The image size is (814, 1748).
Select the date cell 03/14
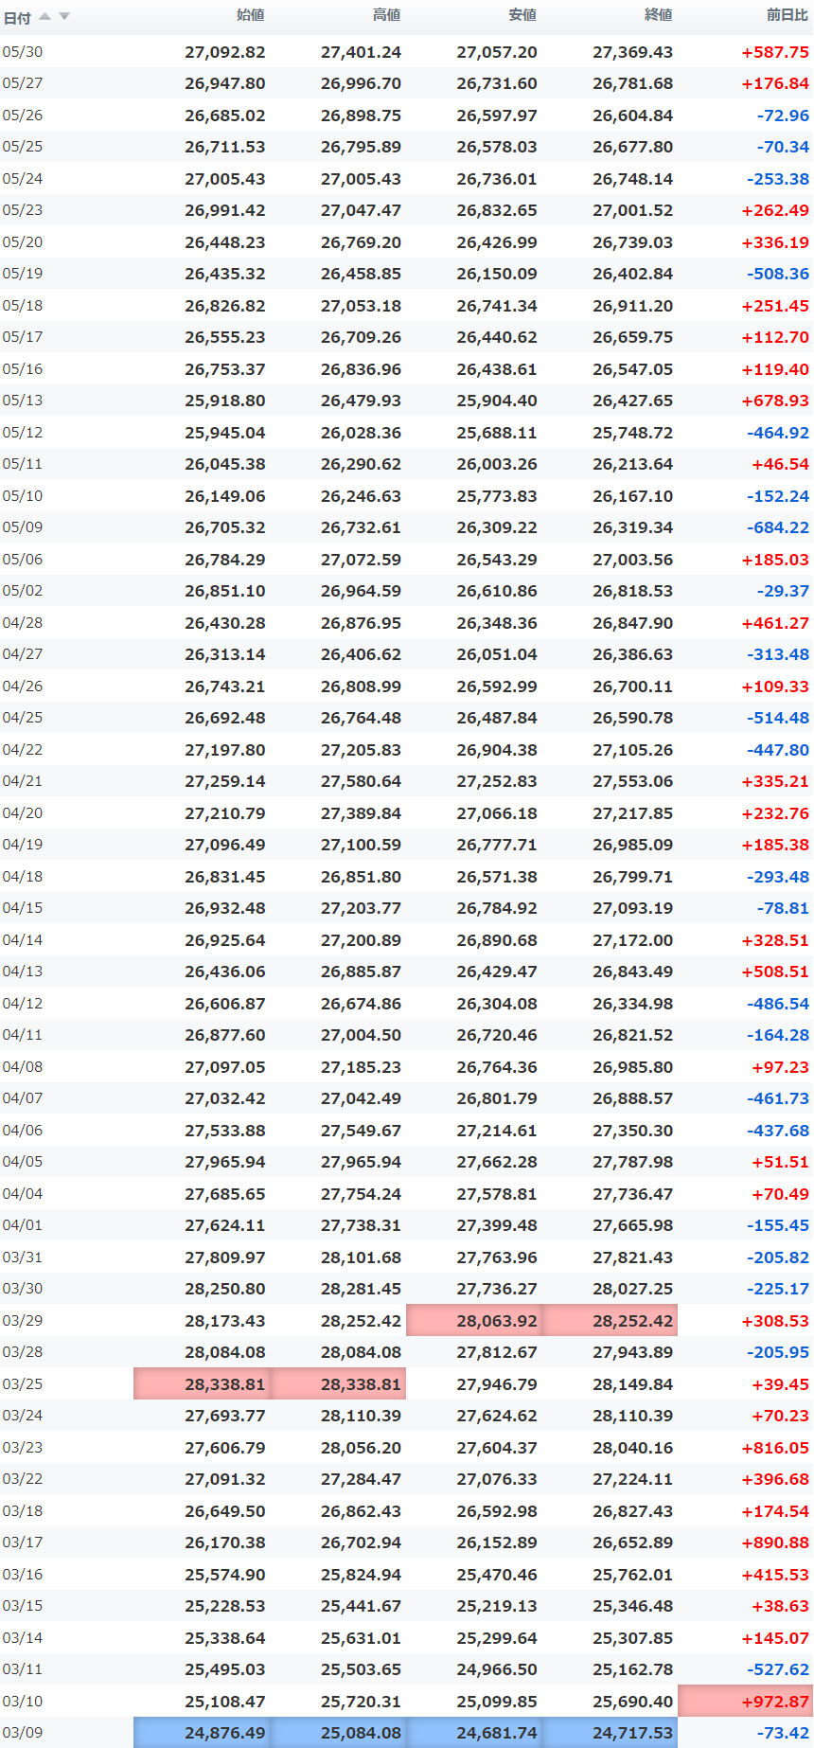23,1638
